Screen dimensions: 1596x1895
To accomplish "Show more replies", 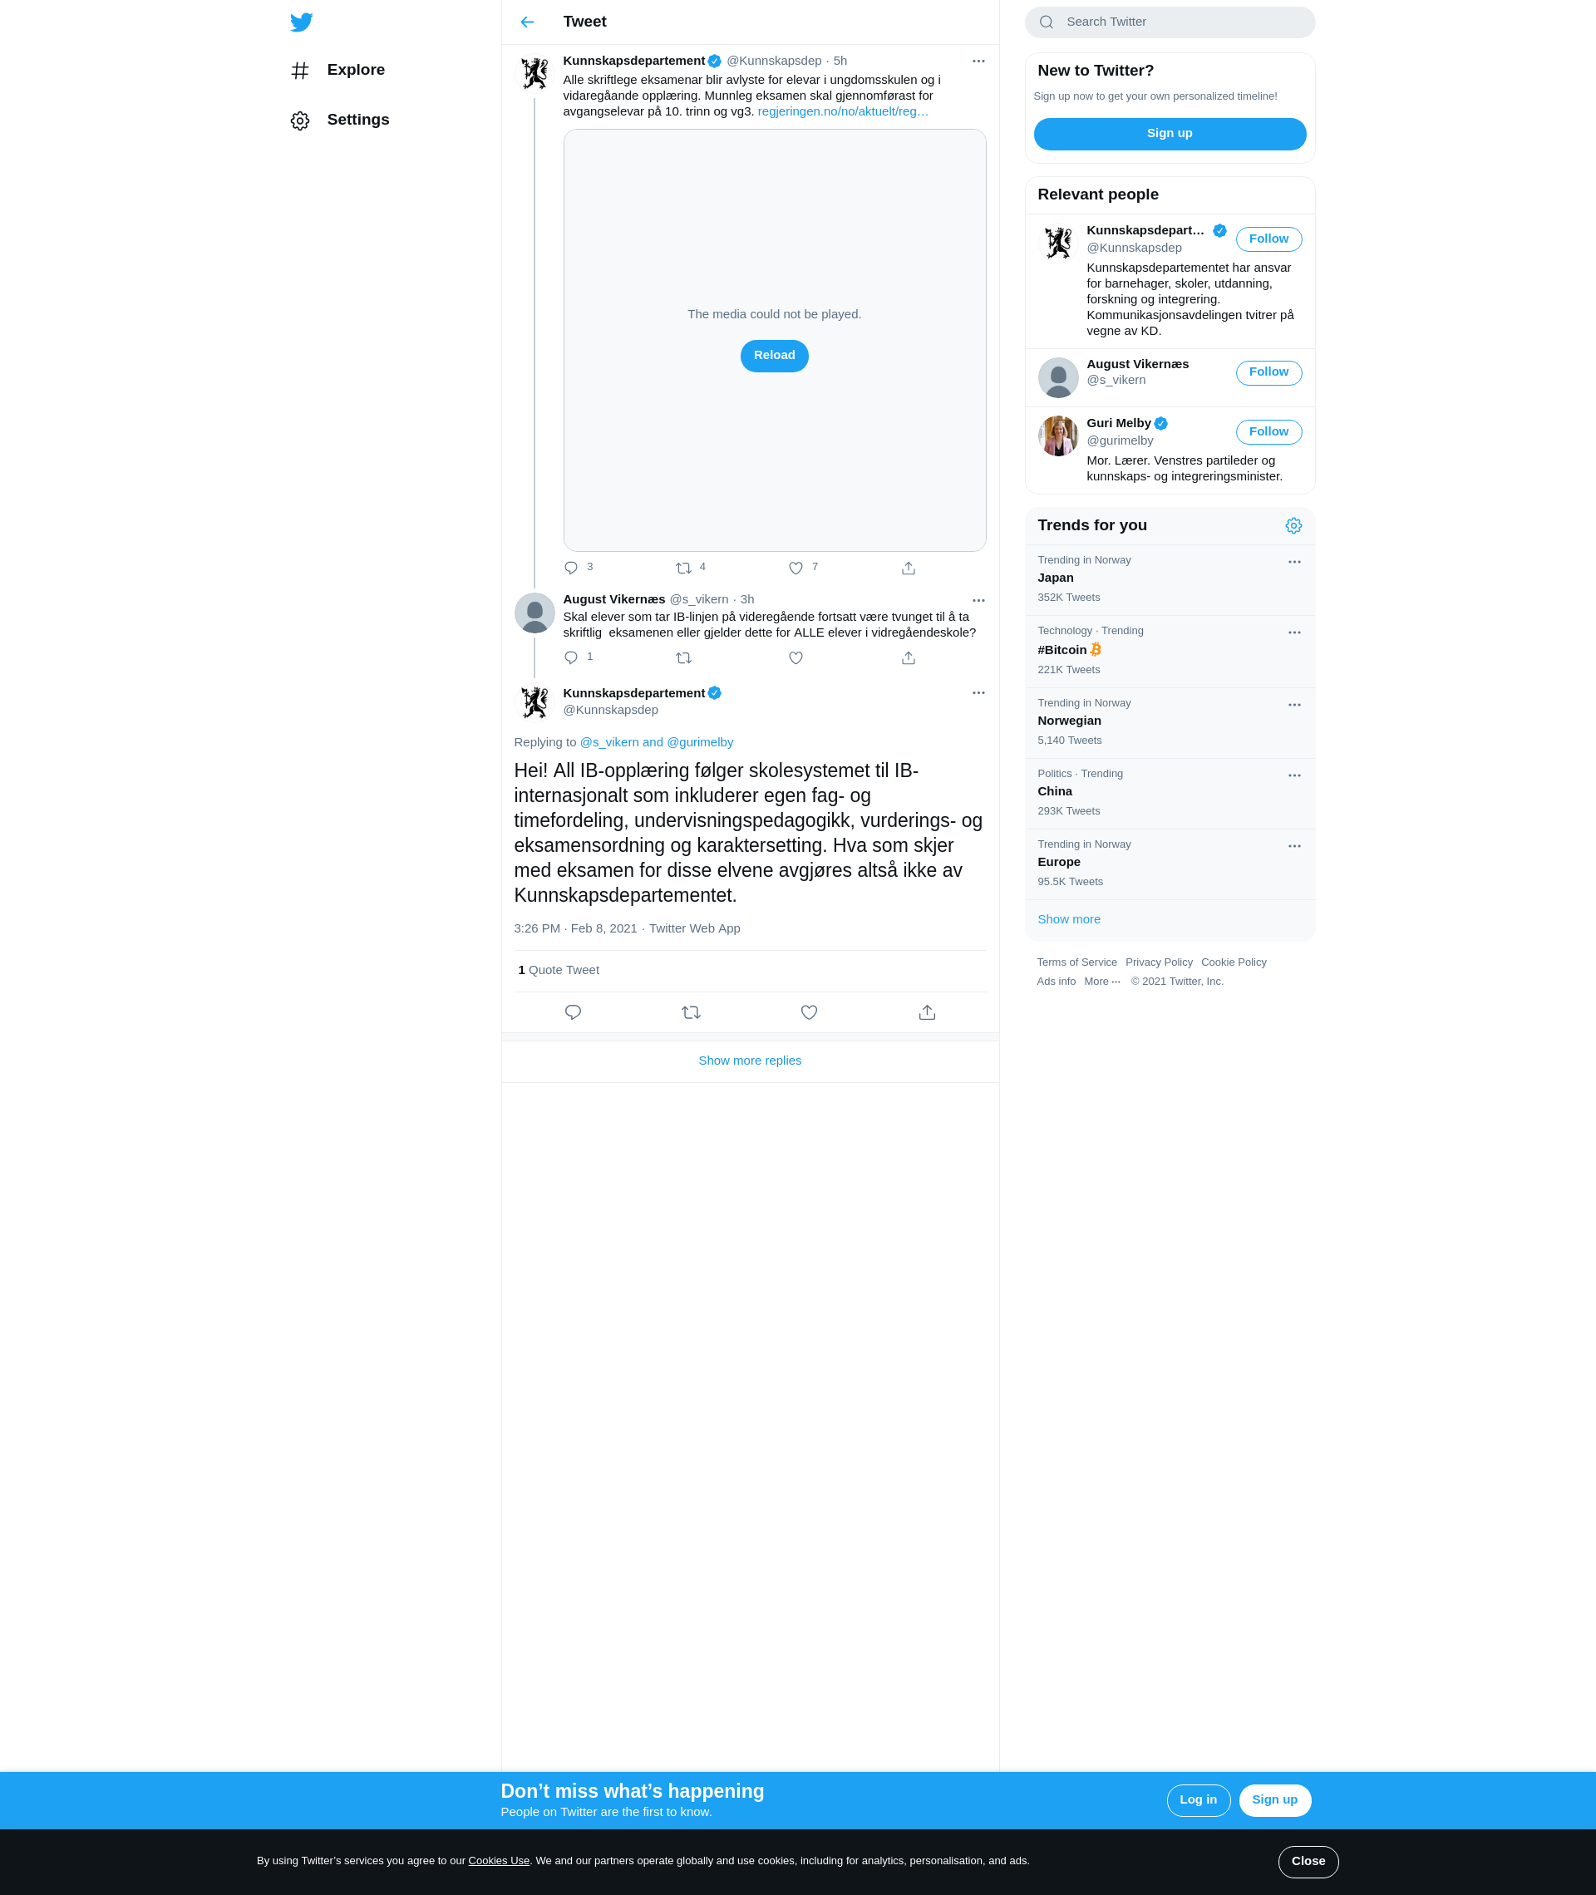I will [x=750, y=1061].
